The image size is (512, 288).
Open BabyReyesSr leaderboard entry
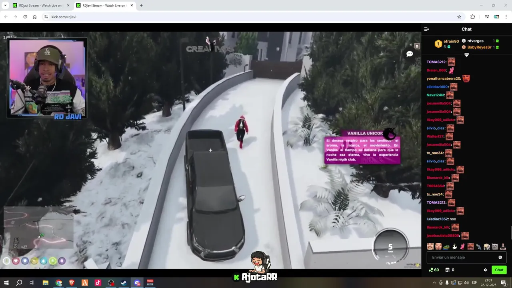pyautogui.click(x=479, y=47)
